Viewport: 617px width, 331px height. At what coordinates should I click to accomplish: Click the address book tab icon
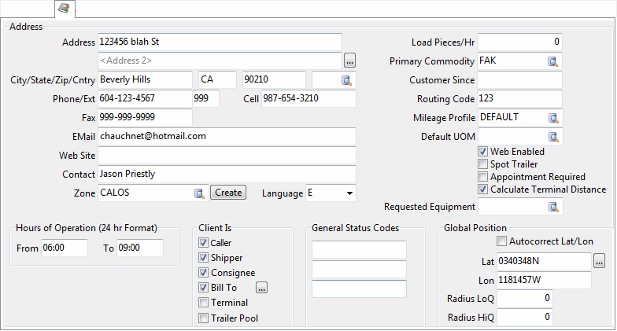point(64,9)
